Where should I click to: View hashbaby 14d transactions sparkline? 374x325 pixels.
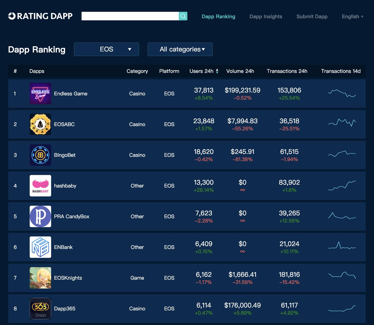click(342, 186)
